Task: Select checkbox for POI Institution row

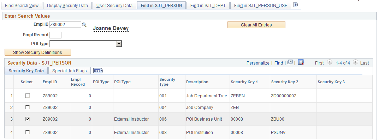Action: 28,132
